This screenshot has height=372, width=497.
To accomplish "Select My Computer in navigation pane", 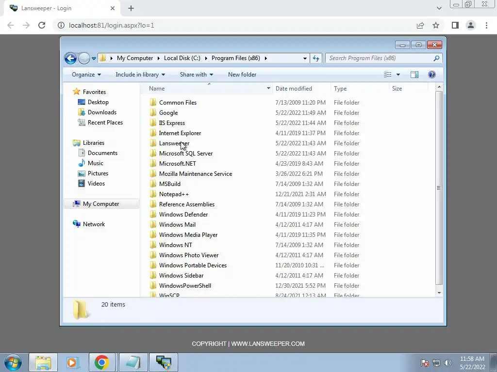I will click(101, 204).
